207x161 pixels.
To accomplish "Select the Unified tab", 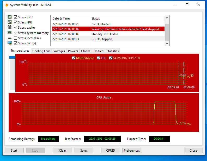I will [99, 51].
